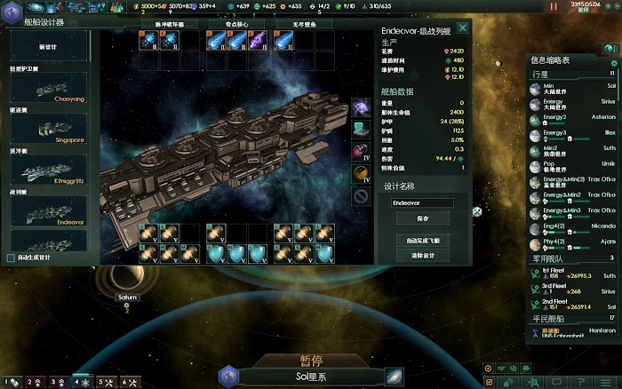Toggle outliner settings gear icon

click(x=614, y=63)
